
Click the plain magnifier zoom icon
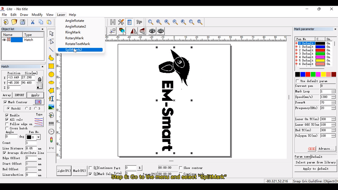(x=151, y=22)
